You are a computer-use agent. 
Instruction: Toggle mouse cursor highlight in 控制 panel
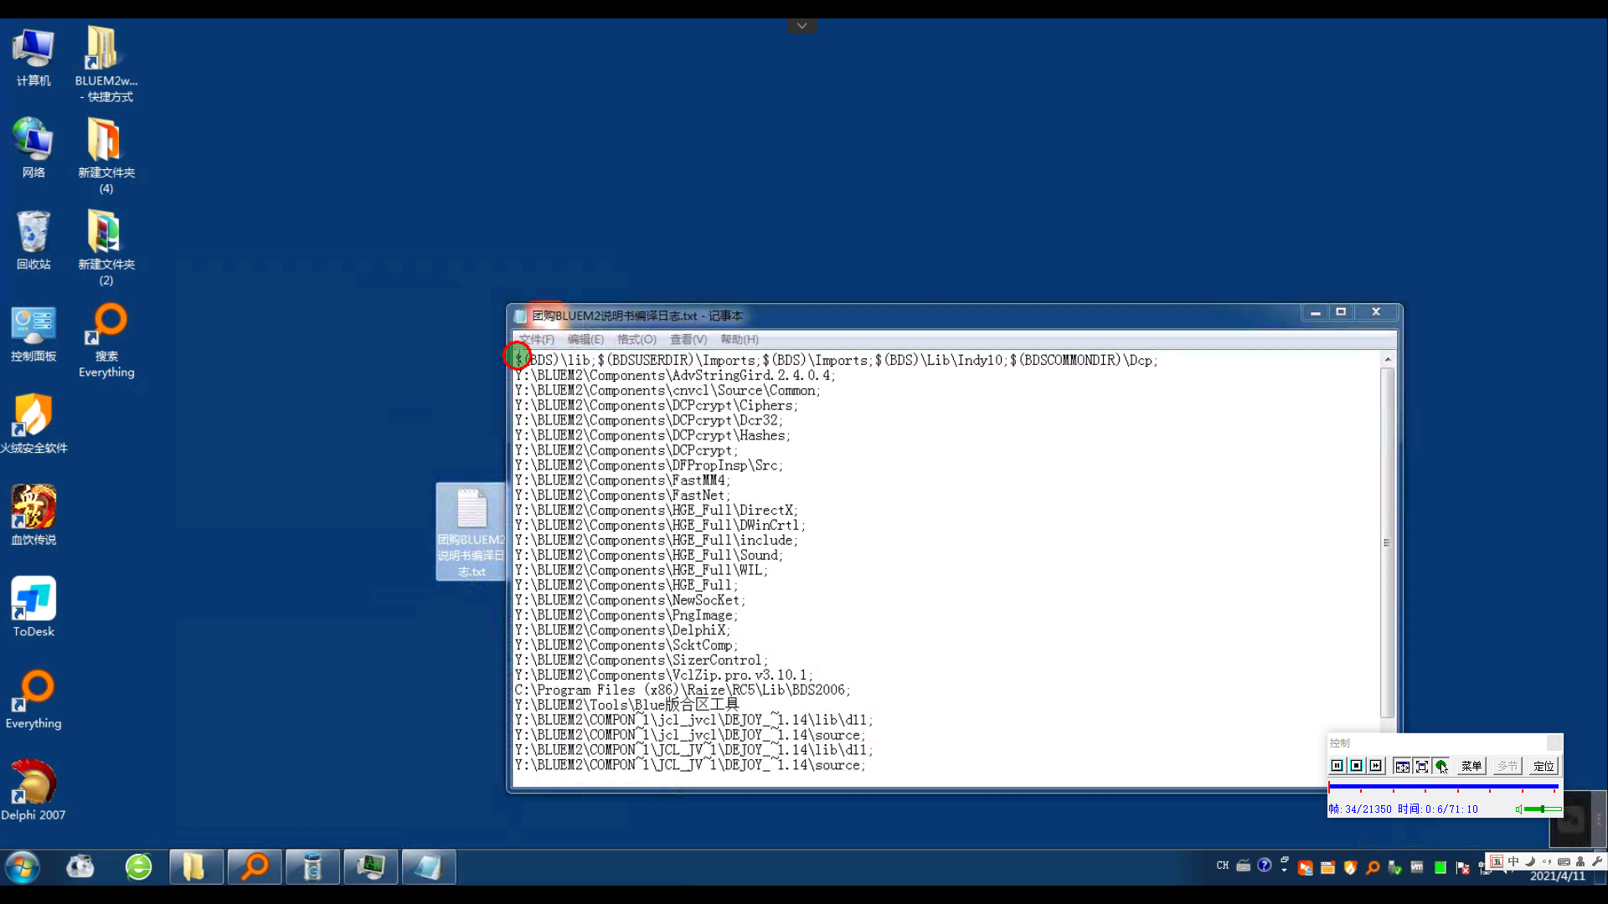(1440, 766)
